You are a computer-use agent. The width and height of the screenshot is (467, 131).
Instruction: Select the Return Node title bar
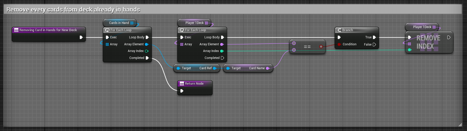coord(194,84)
